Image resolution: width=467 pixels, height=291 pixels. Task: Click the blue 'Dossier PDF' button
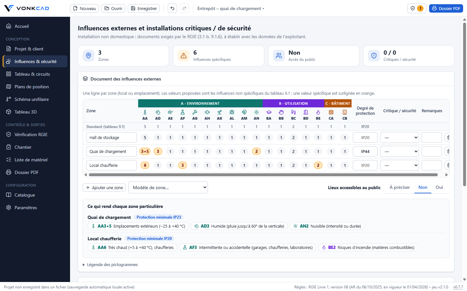[446, 8]
